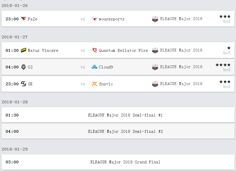Click the 2018-01-28 date heading
Image resolution: width=236 pixels, height=171 pixels.
coord(15,102)
